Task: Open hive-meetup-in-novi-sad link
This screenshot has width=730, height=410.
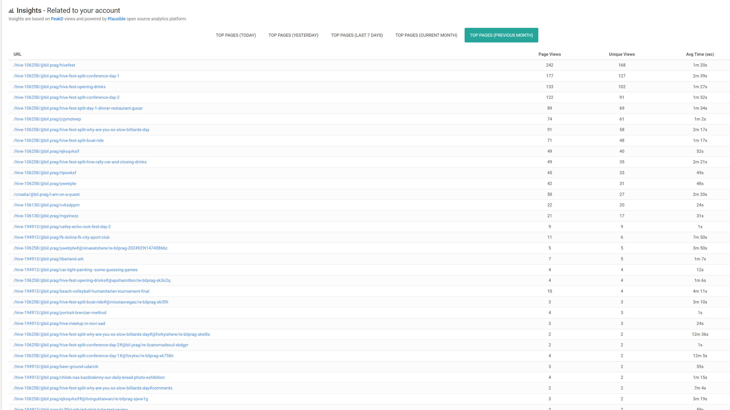Action: pyautogui.click(x=59, y=323)
